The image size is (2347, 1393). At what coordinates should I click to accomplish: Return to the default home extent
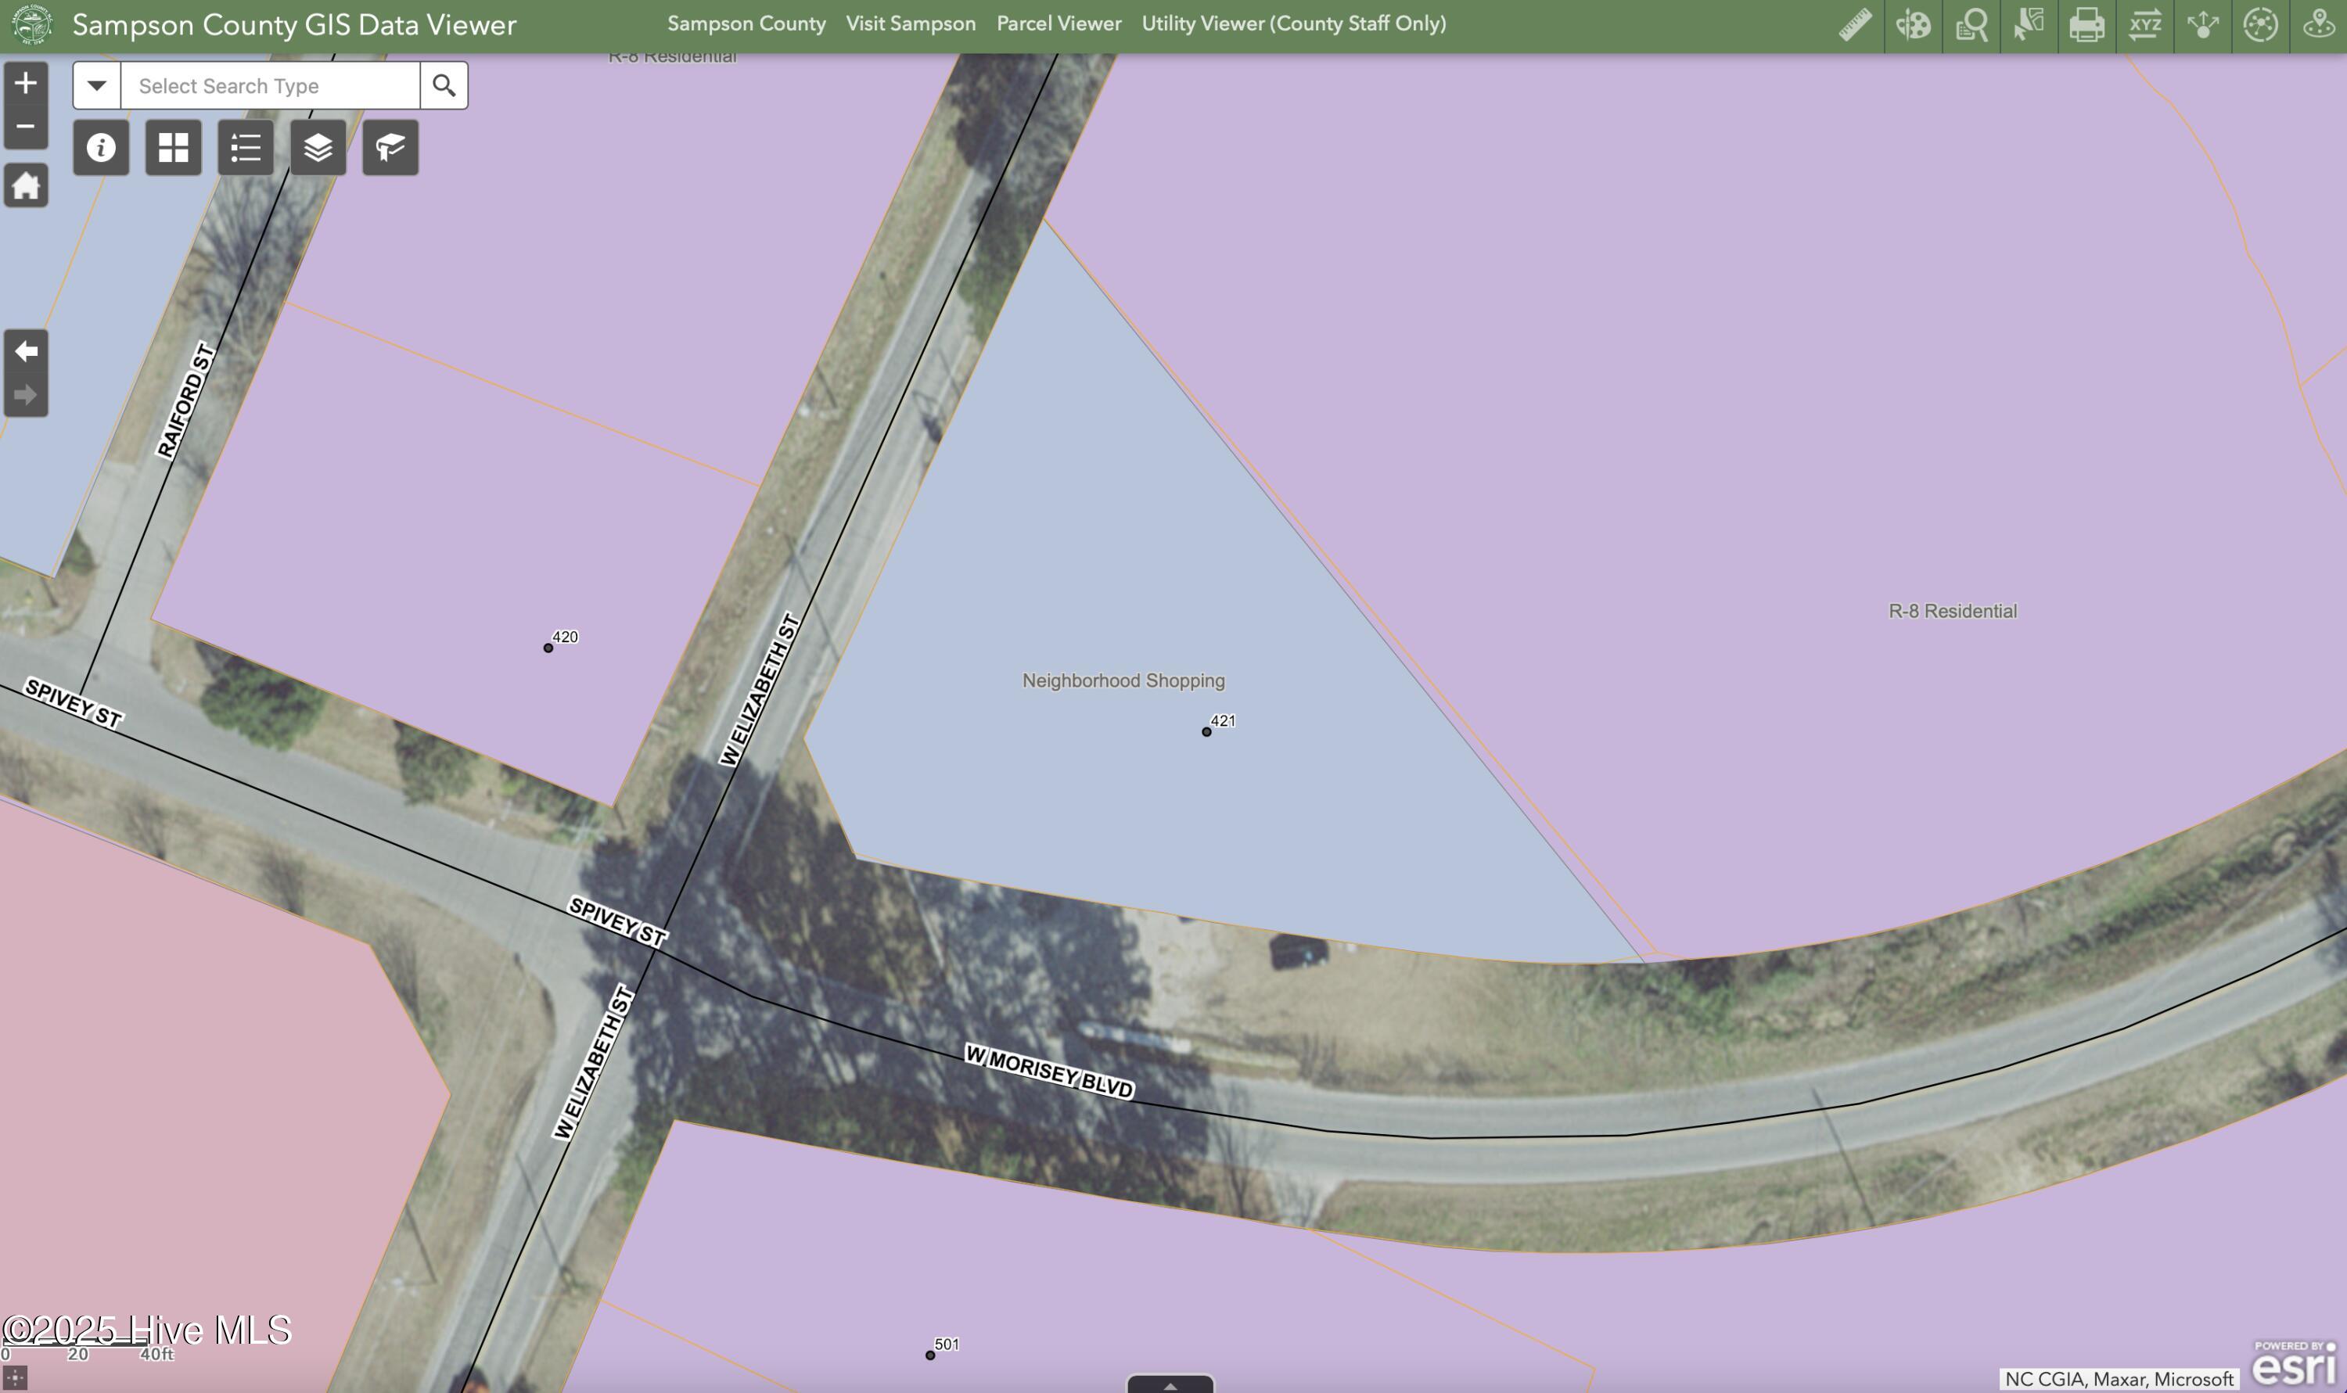(25, 186)
